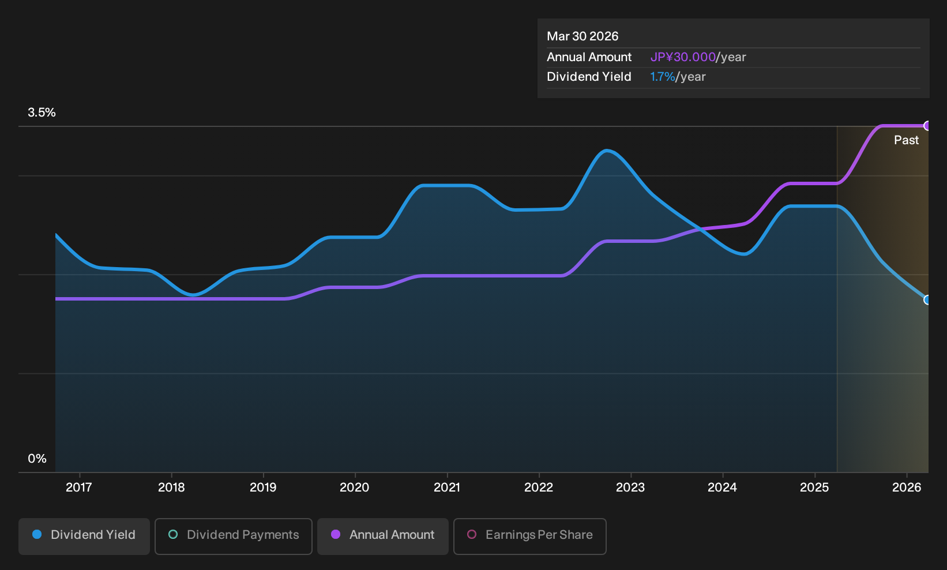Click the 2026 x-axis label
This screenshot has height=570, width=947.
click(x=907, y=487)
